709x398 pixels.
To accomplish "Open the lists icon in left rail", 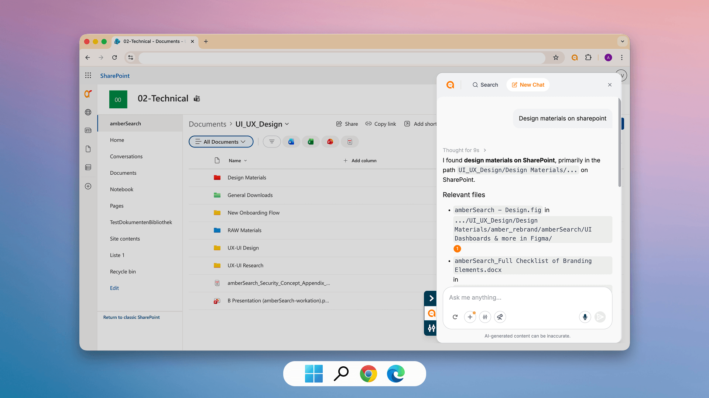I will click(88, 167).
